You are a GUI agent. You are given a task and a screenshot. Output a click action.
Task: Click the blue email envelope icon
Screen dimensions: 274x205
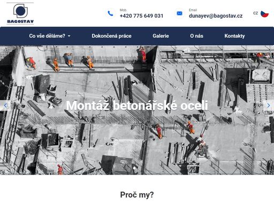179,13
